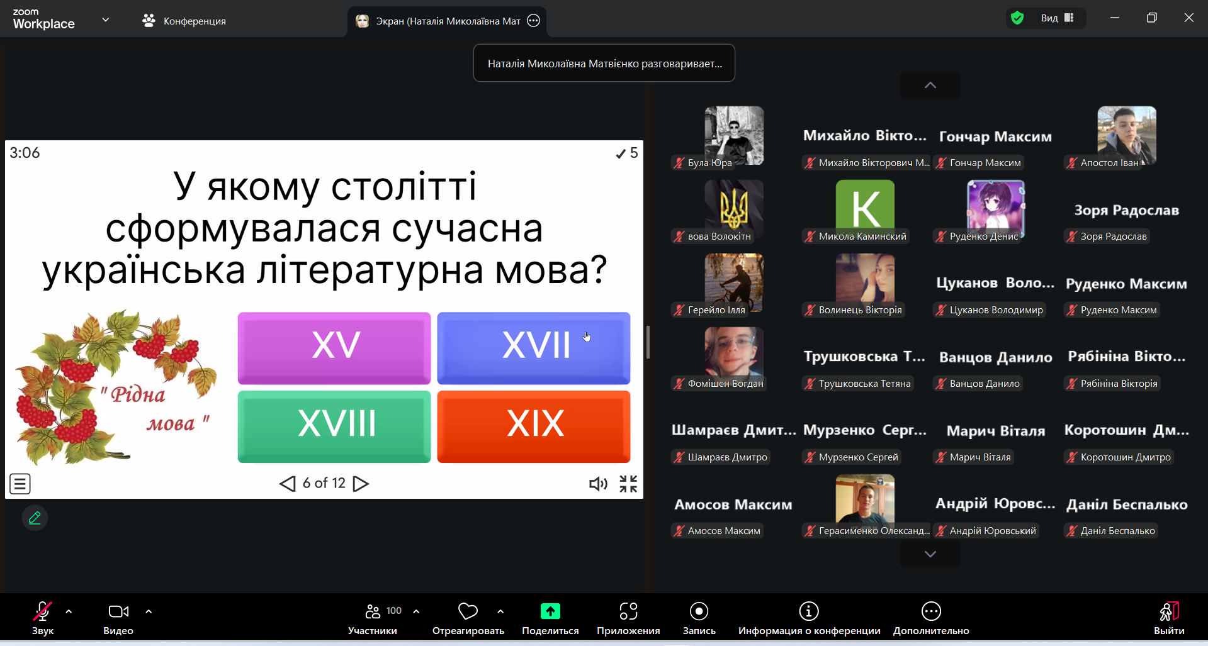Start recording with Запись button

pos(699,618)
